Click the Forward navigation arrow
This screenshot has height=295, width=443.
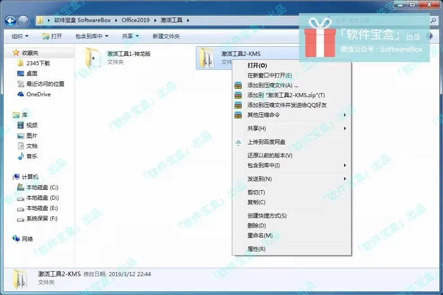coord(23,21)
